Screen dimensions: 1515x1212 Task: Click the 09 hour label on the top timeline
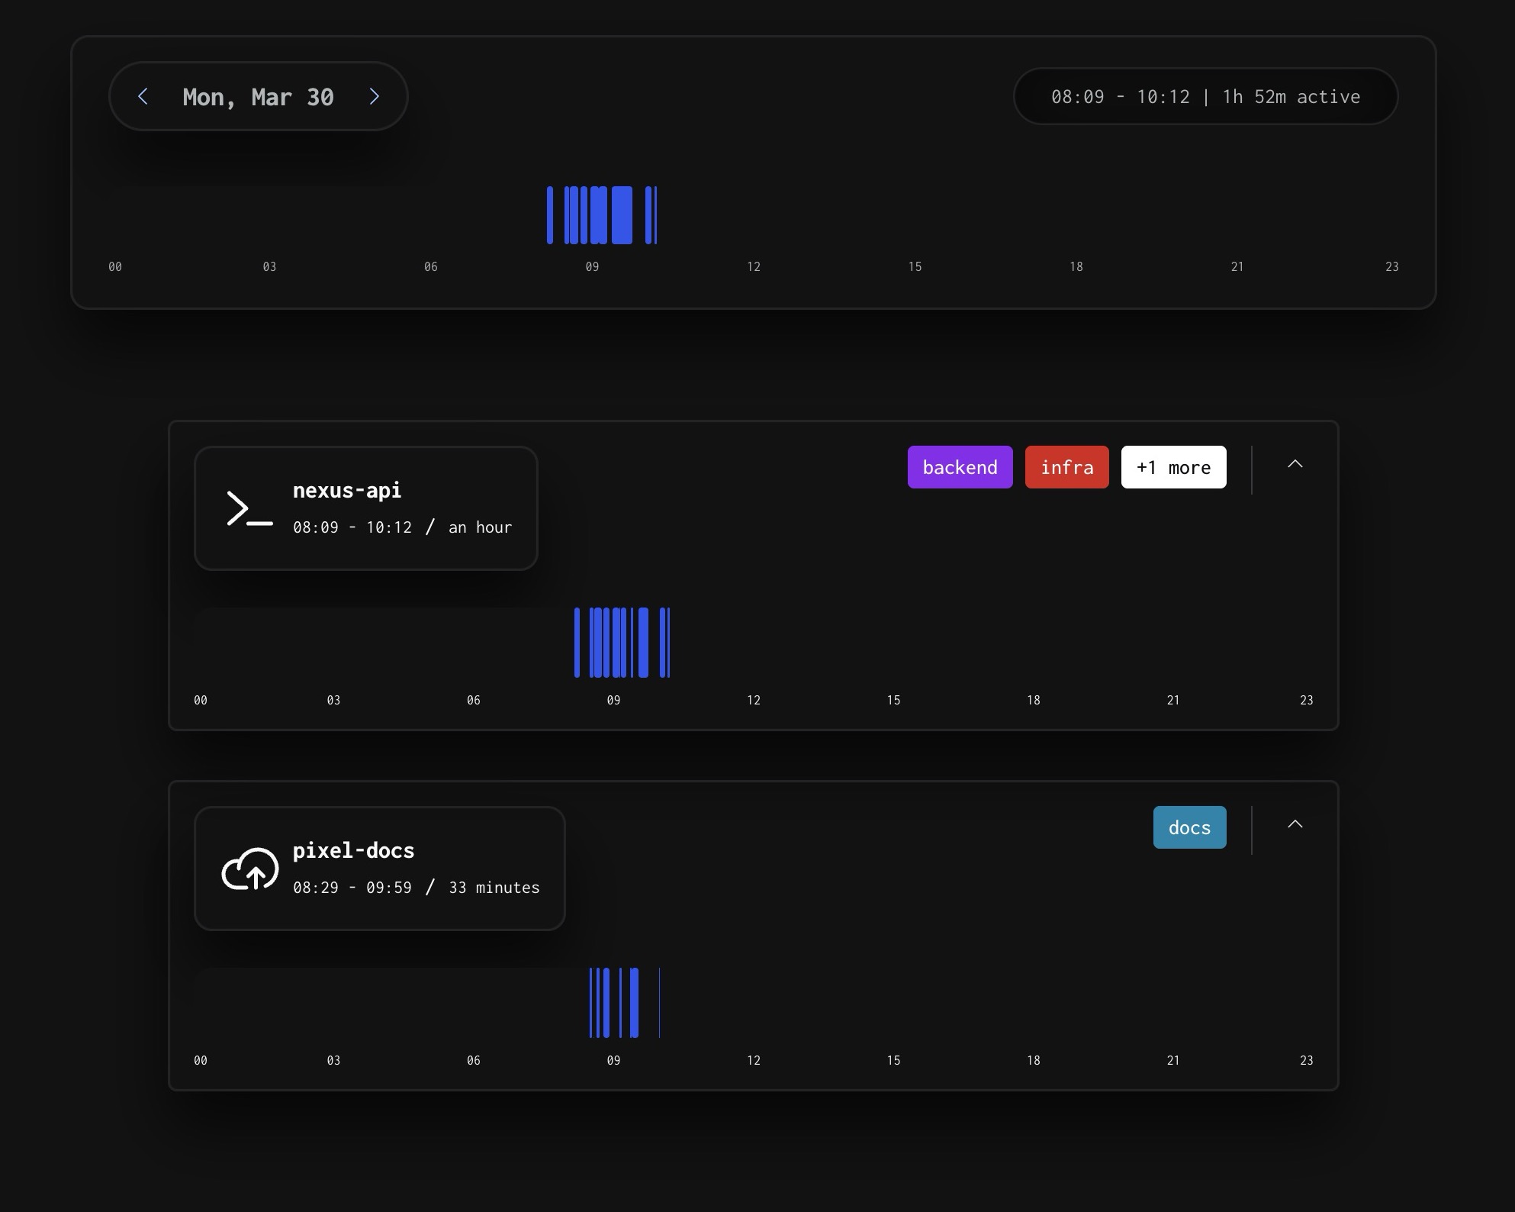click(x=593, y=266)
